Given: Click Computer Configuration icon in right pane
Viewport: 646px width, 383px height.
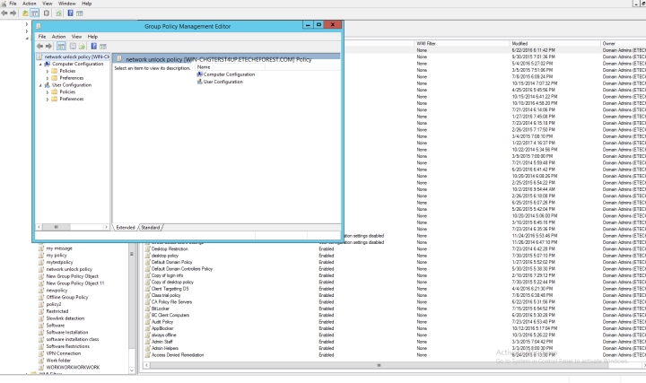Looking at the screenshot, I should pos(199,74).
